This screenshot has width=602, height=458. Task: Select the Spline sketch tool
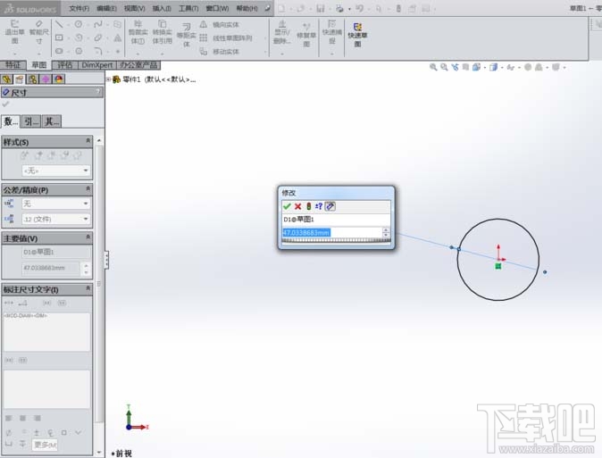(x=98, y=24)
